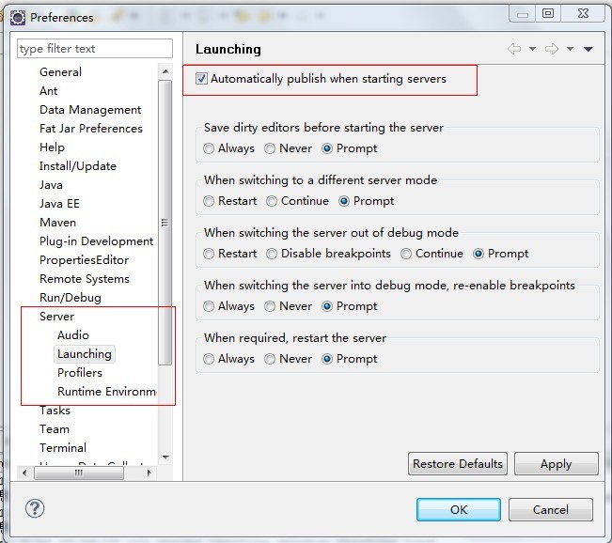Open Profilers under Server
612x543 pixels.
(80, 373)
